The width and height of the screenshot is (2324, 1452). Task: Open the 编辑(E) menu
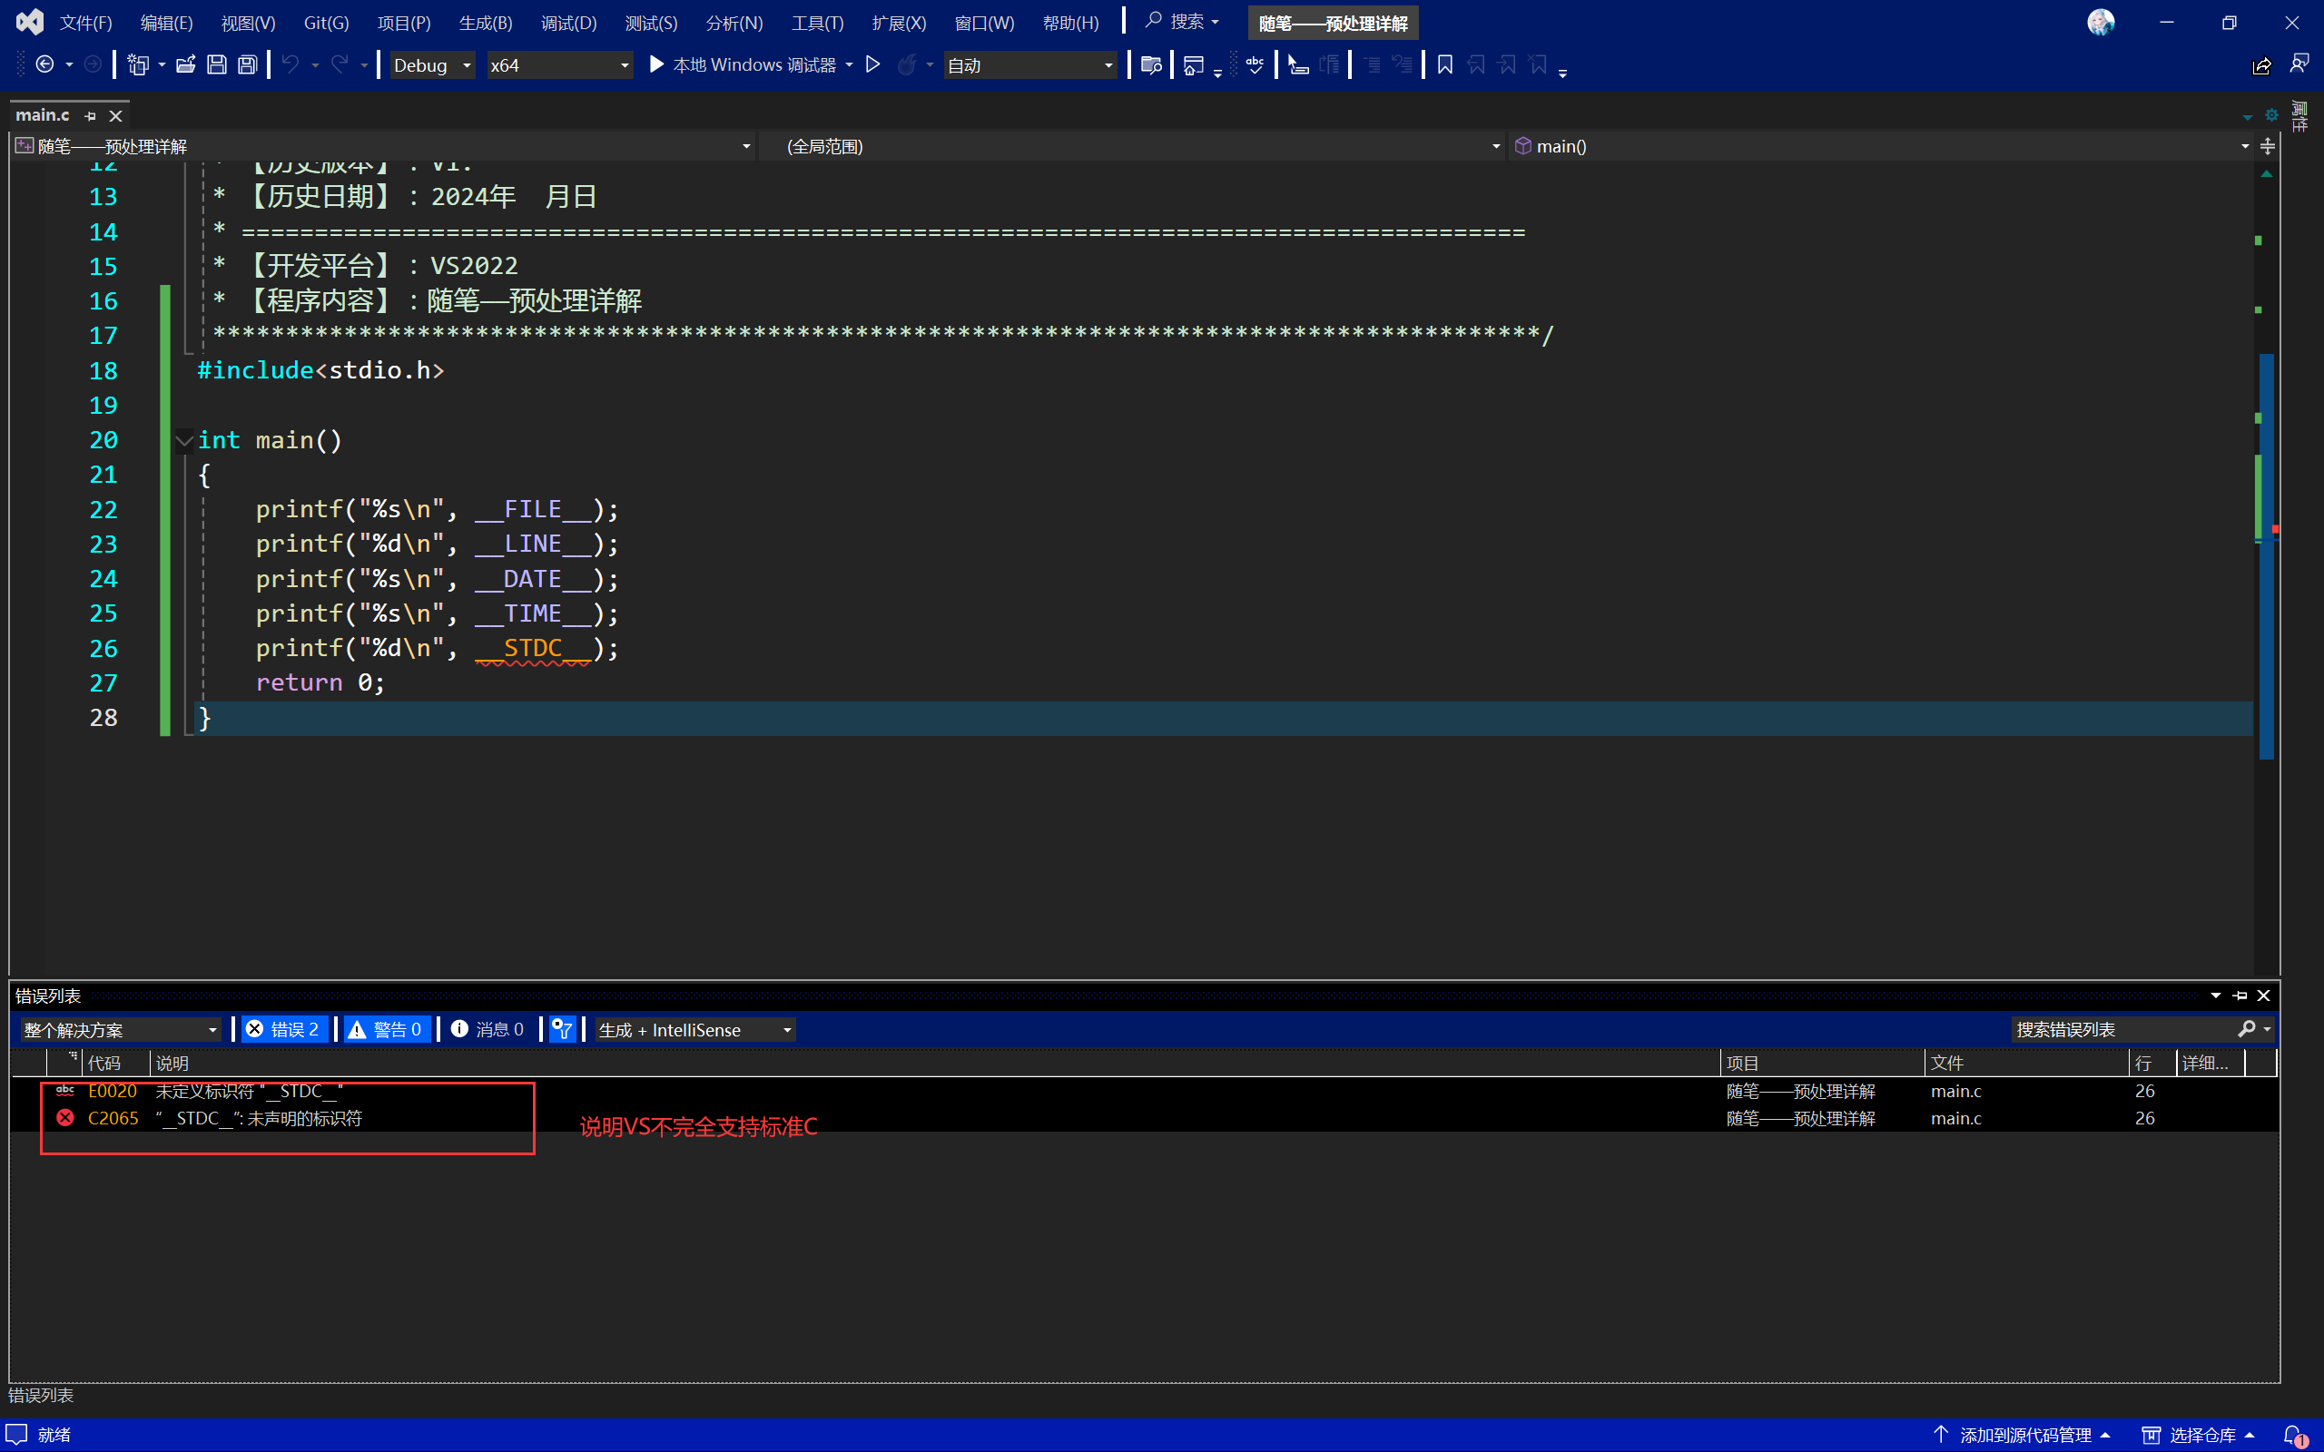coord(166,22)
